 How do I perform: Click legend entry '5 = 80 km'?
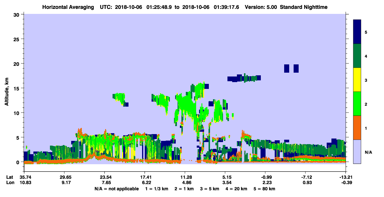[x=264, y=189]
